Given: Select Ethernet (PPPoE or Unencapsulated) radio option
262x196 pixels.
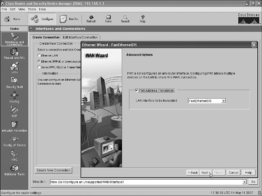Looking at the screenshot, I should coord(39,61).
